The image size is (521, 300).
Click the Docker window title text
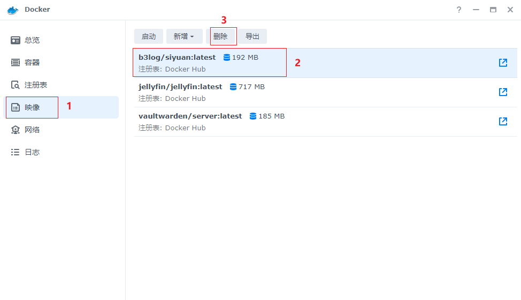[37, 9]
